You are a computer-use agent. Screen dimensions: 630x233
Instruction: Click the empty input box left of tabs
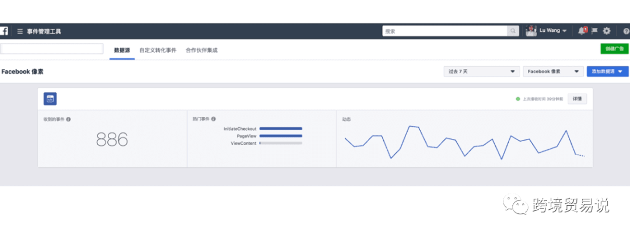point(52,49)
